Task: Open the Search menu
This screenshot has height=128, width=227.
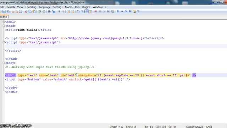Action: click(11, 7)
